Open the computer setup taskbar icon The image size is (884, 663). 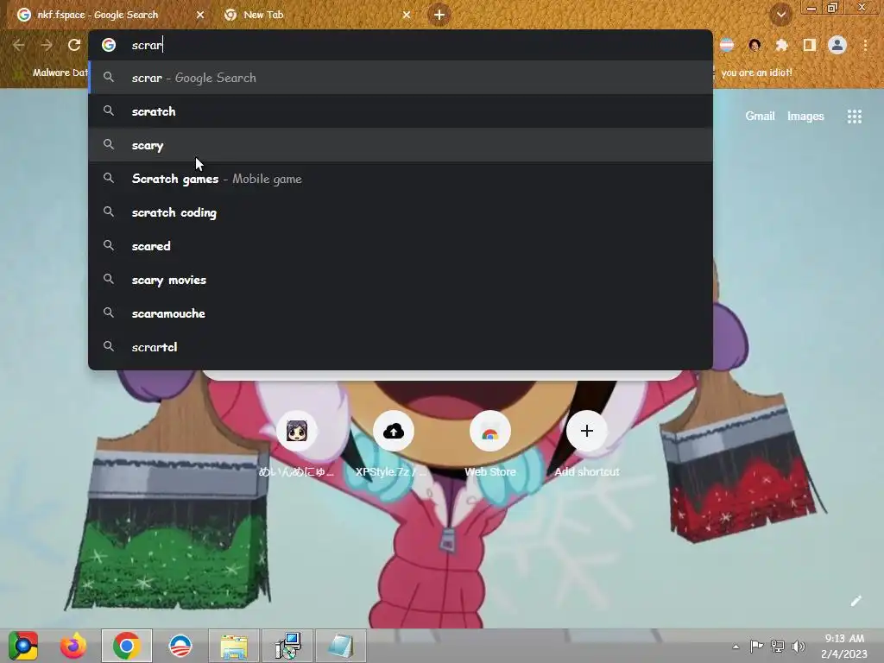(287, 646)
